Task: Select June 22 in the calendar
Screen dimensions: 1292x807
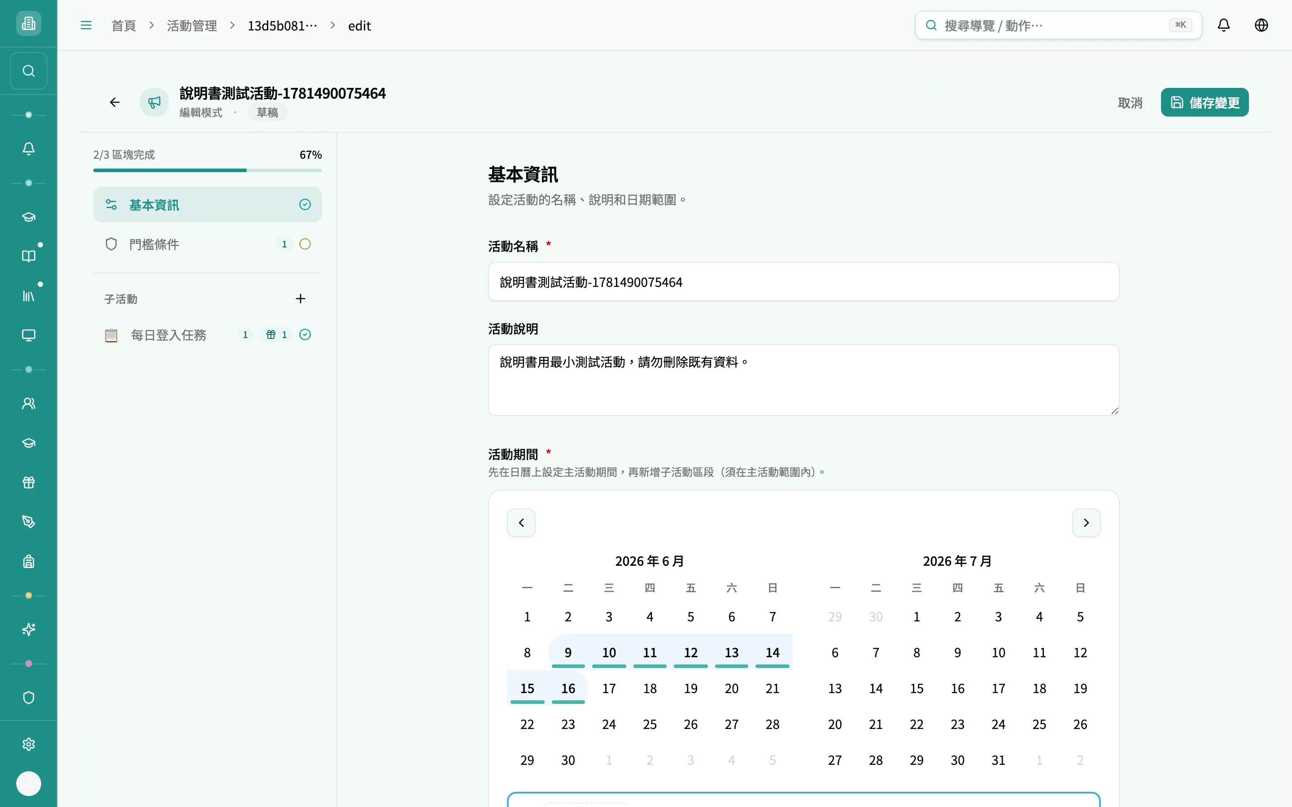Action: click(527, 724)
